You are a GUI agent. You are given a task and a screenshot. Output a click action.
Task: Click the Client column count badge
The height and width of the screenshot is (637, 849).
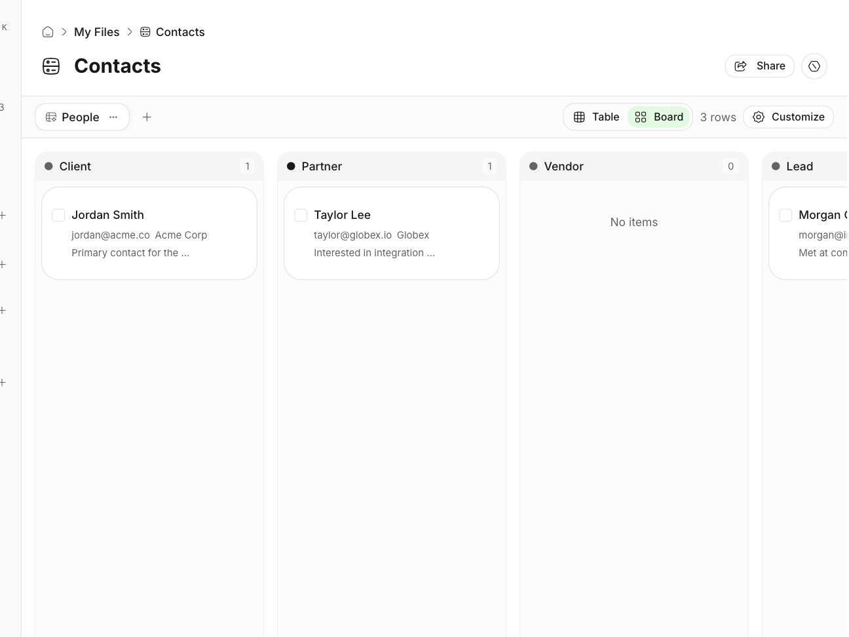coord(247,166)
